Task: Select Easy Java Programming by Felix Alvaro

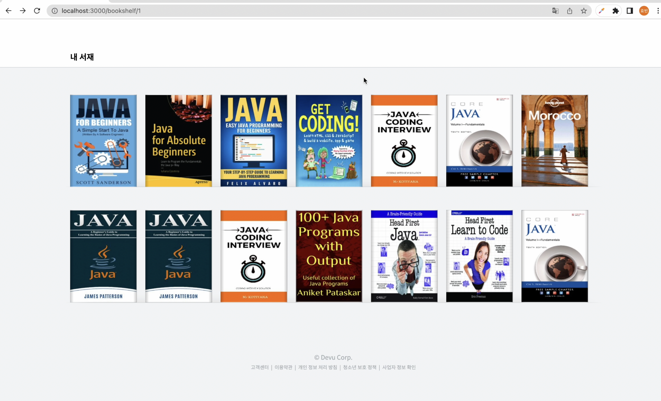Action: (254, 141)
